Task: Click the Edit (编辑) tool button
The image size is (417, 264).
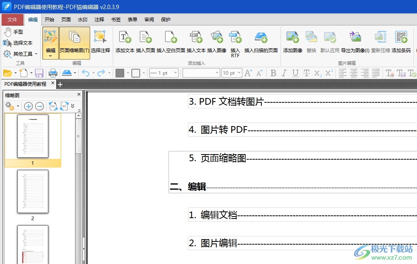Action: pos(51,43)
